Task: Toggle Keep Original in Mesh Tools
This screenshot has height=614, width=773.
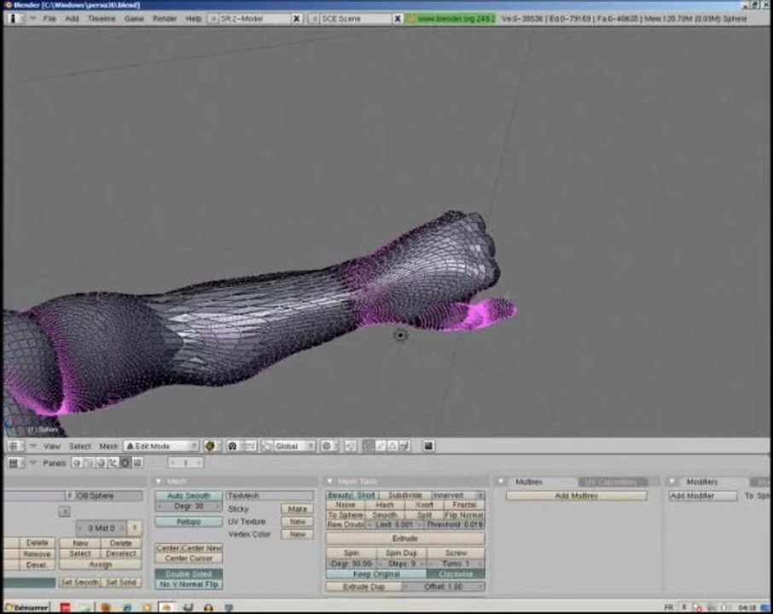Action: pyautogui.click(x=376, y=574)
